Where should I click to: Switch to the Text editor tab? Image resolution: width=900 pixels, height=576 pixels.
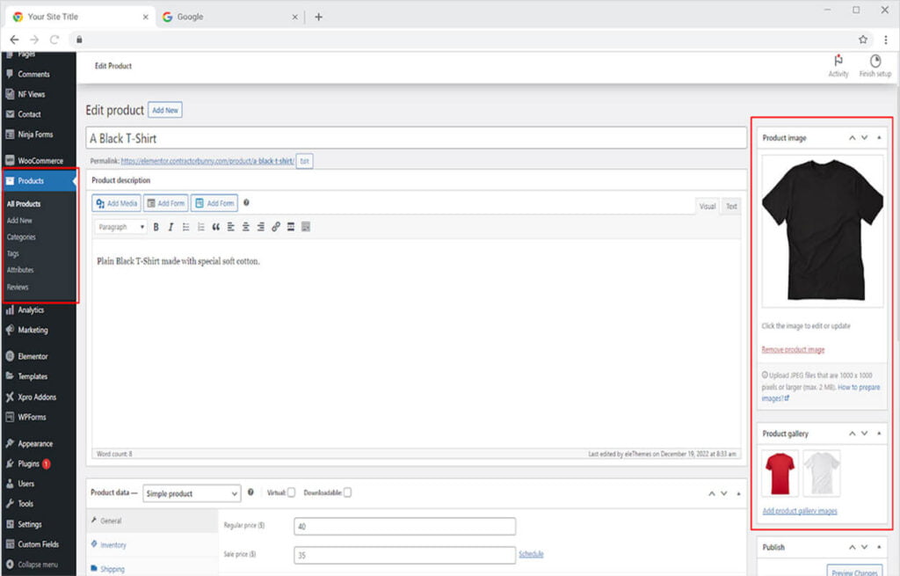tap(730, 206)
